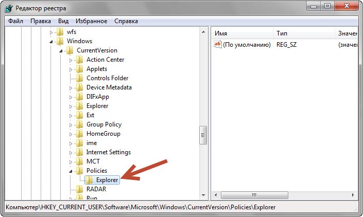The height and width of the screenshot is (217, 363).
Task: Click the CurrentVersion folder icon
Action: coord(70,50)
